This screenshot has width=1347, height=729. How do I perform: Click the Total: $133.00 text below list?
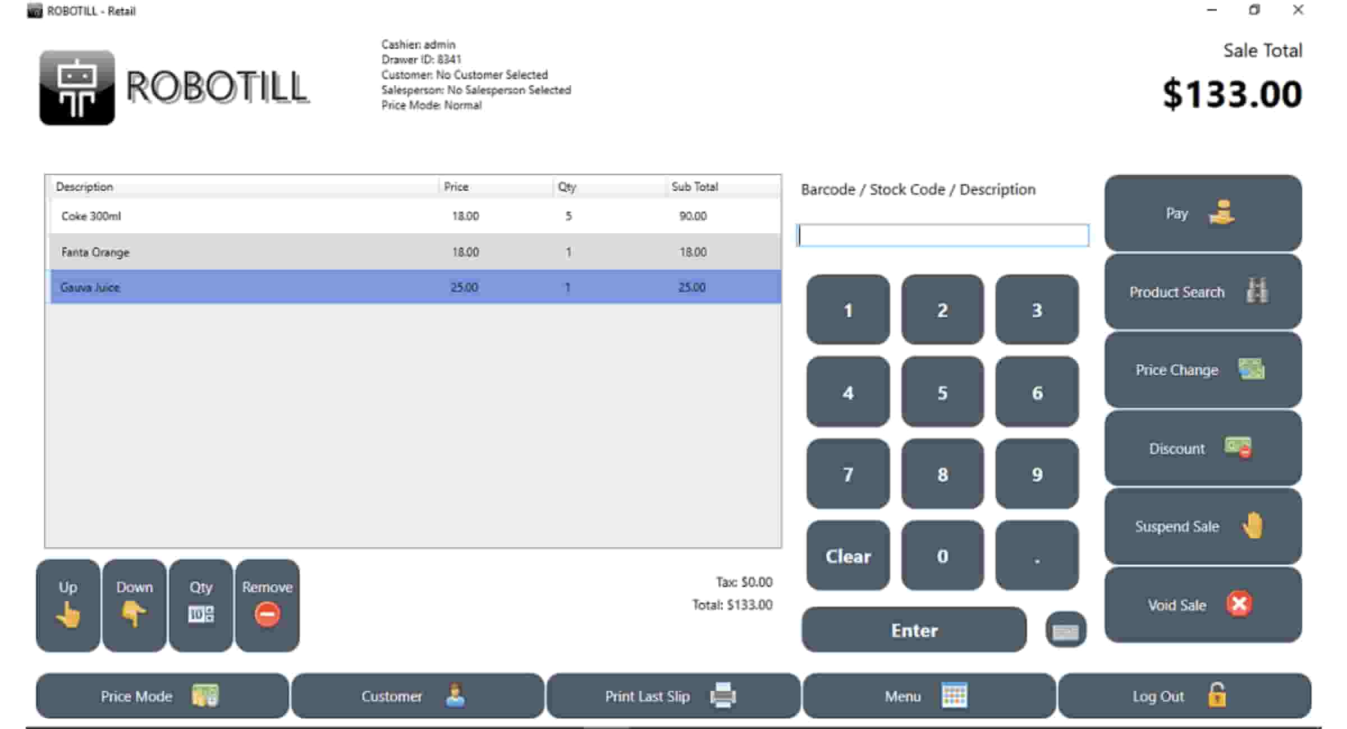coord(732,605)
